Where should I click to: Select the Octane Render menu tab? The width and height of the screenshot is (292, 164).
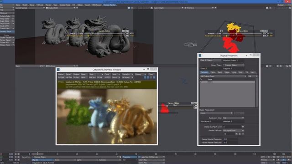109,5
